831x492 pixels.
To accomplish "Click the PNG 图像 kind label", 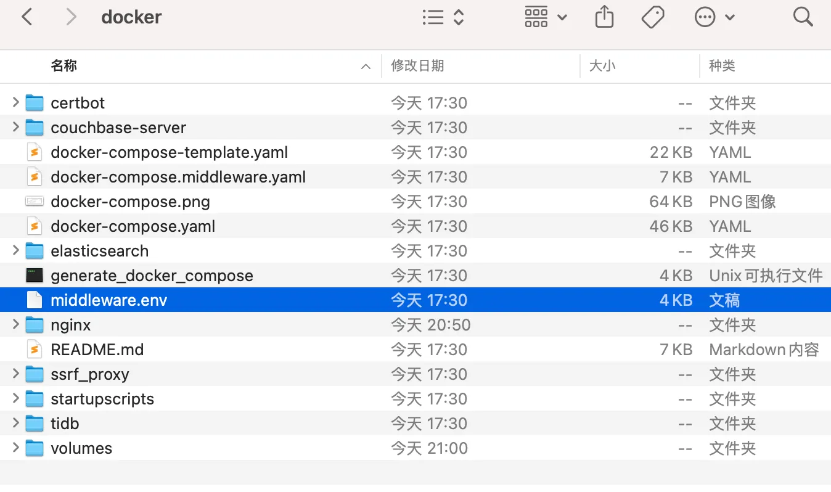I will [742, 202].
